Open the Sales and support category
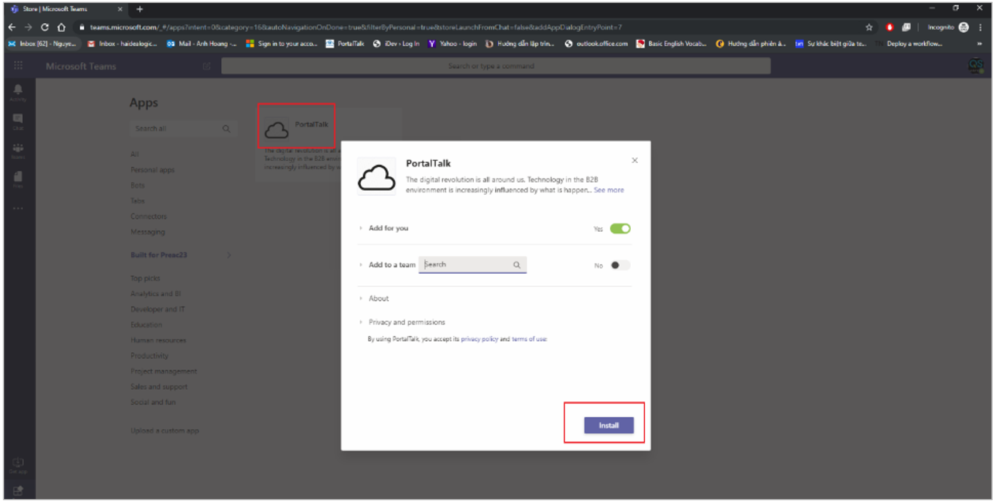Screen dimensions: 995x502 click(159, 387)
